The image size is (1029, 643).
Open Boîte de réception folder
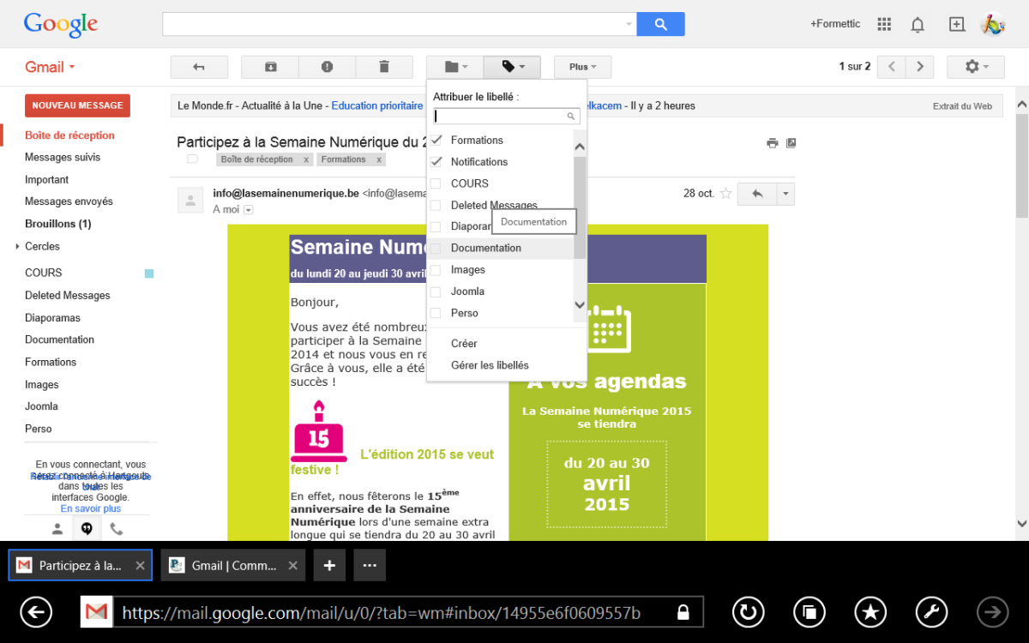(69, 135)
